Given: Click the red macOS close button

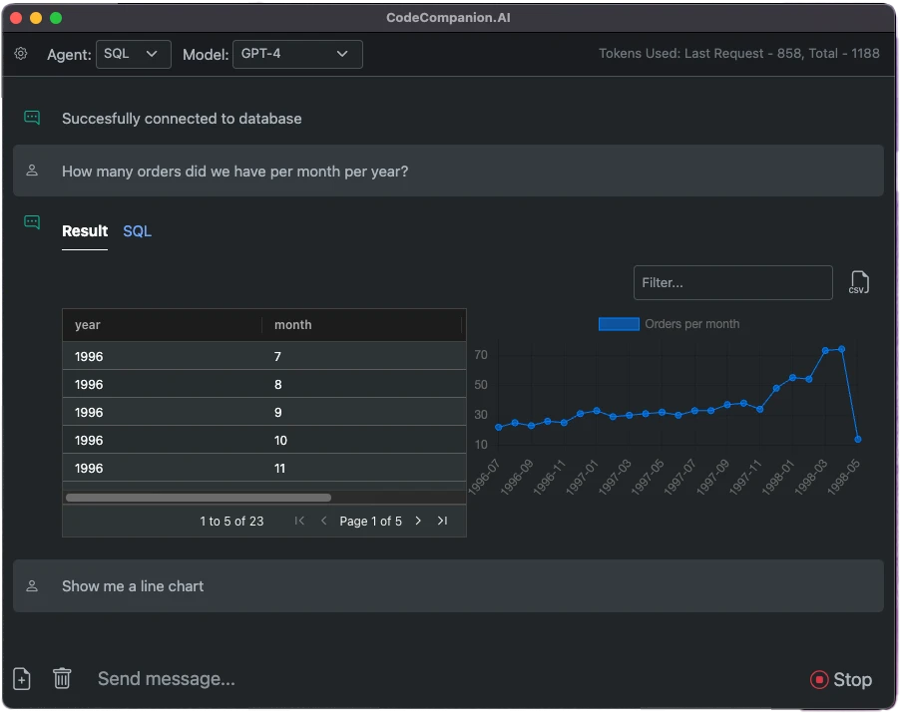Looking at the screenshot, I should click(16, 18).
